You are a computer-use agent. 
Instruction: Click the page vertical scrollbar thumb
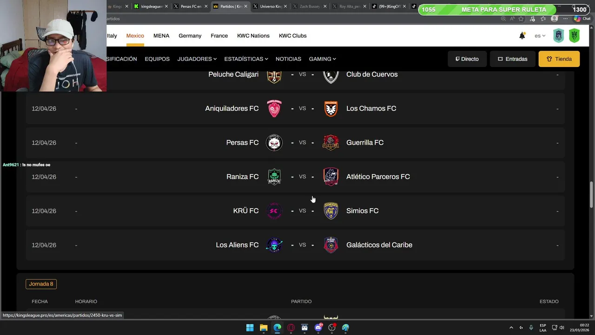coord(592,194)
